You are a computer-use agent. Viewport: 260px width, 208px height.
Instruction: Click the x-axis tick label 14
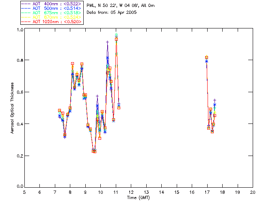click(161, 192)
